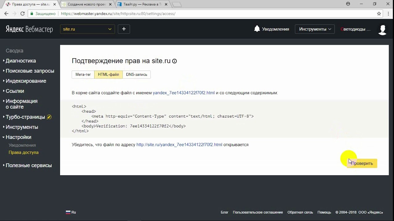Open a new browser tab

click(177, 5)
